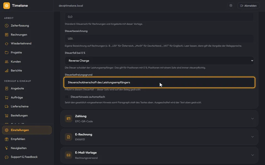Enable the Steuerhinweis automatisch checkbox
The width and height of the screenshot is (265, 165).
(x=67, y=97)
